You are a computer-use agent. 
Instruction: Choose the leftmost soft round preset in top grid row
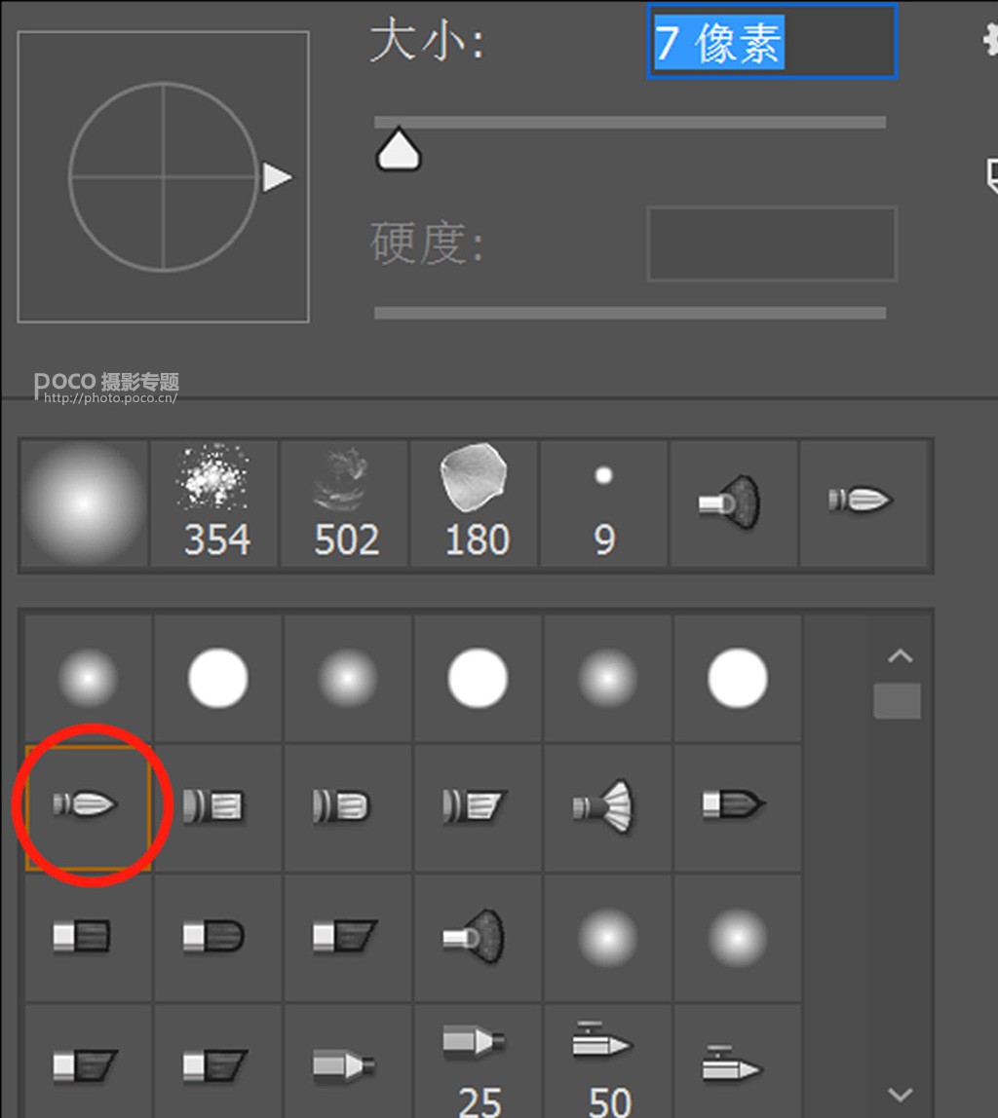[x=88, y=678]
